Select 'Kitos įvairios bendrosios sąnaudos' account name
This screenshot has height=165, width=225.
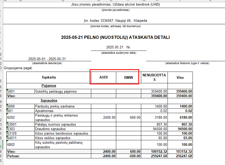click(63, 133)
